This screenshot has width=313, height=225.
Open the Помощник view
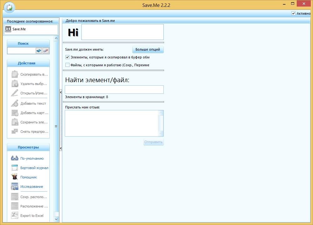click(x=28, y=177)
